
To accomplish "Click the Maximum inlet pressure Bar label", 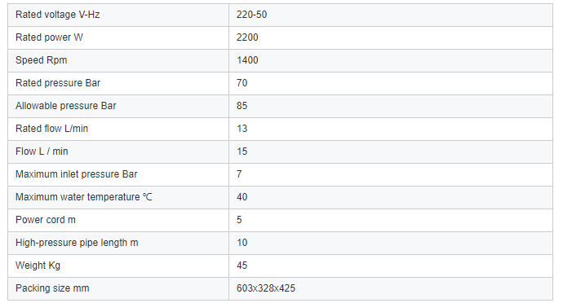I will click(77, 174).
